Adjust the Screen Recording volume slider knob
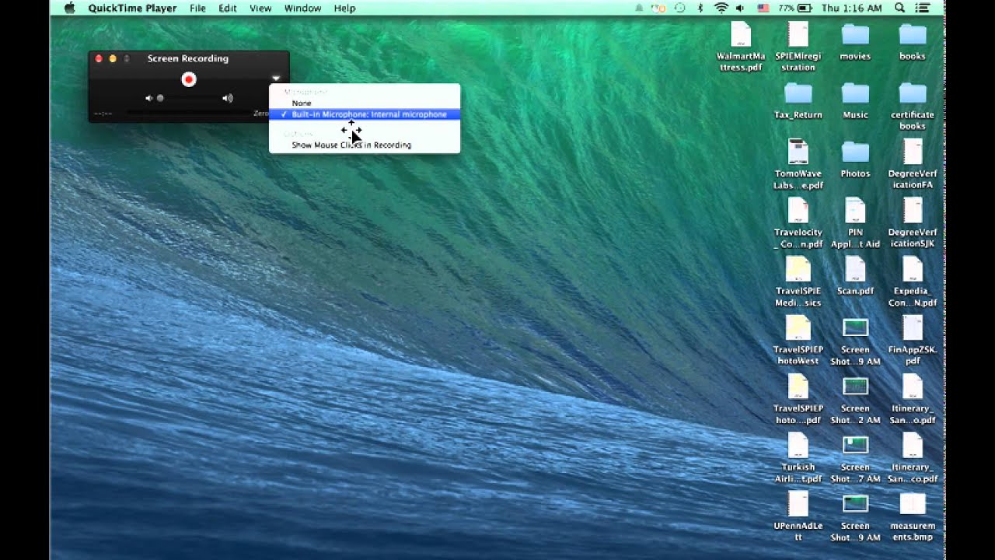 (160, 98)
